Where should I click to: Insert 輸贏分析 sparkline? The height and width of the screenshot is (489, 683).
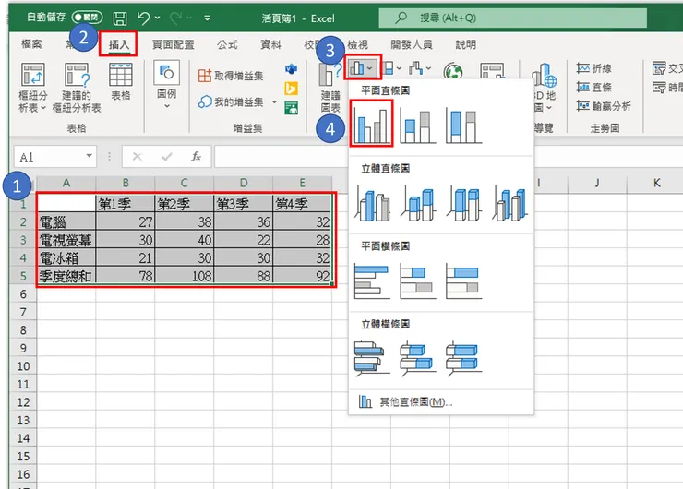[604, 106]
